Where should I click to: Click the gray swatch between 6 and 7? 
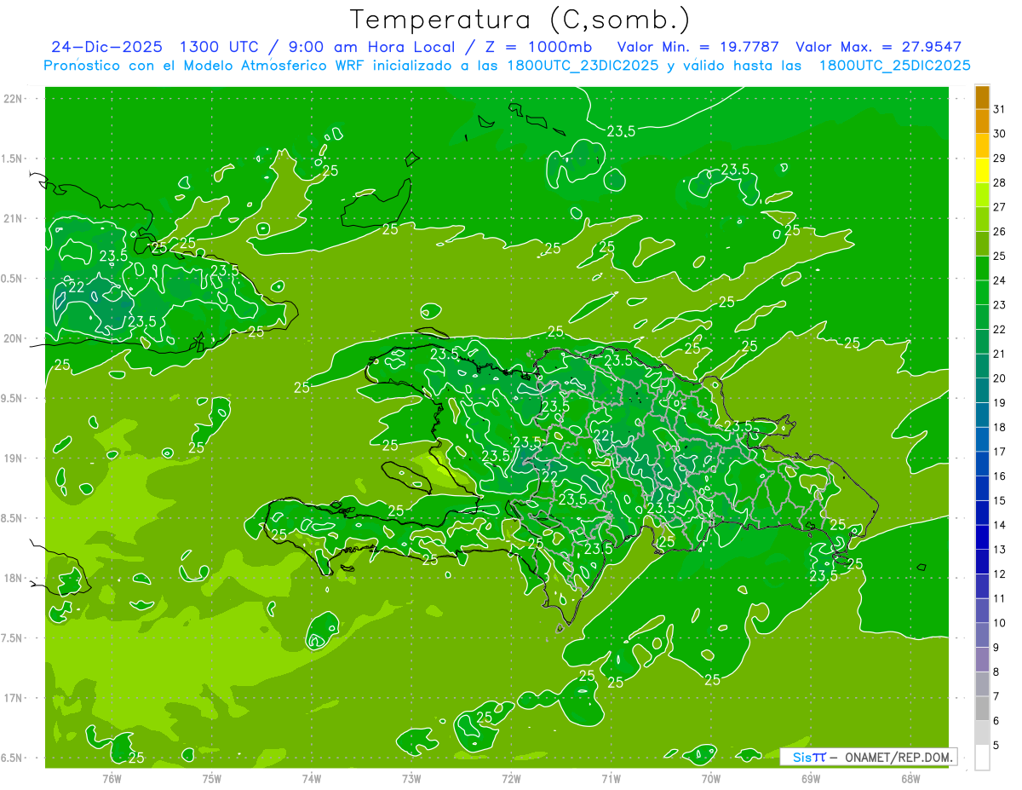983,708
